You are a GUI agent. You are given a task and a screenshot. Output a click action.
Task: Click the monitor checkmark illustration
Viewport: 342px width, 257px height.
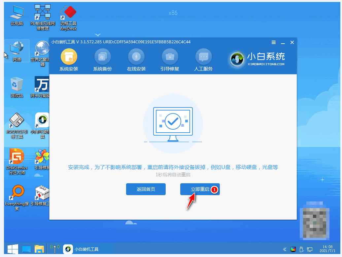173,124
